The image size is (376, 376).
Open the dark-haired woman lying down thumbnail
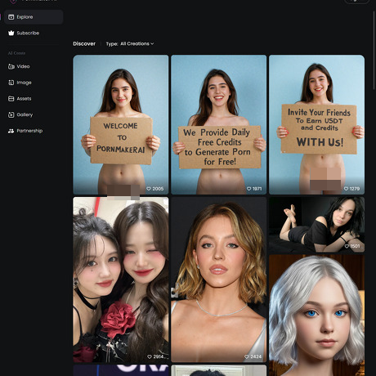tap(316, 225)
